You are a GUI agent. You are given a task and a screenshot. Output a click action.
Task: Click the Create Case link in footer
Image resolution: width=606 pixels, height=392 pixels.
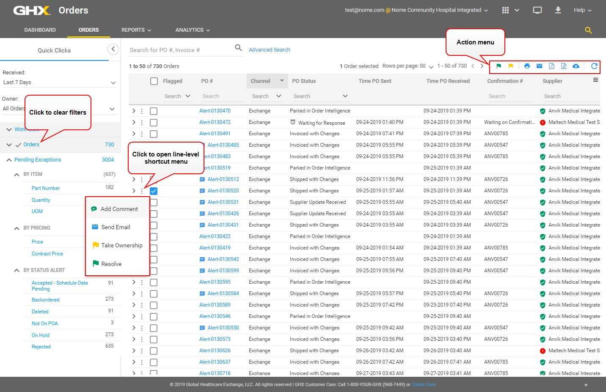(x=424, y=385)
